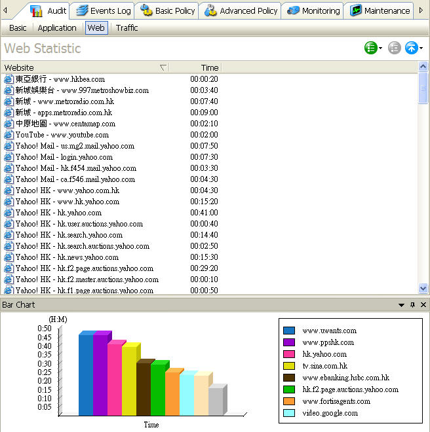Click the purple www.ppshk.com legend swatch
The image size is (430, 432).
[289, 342]
